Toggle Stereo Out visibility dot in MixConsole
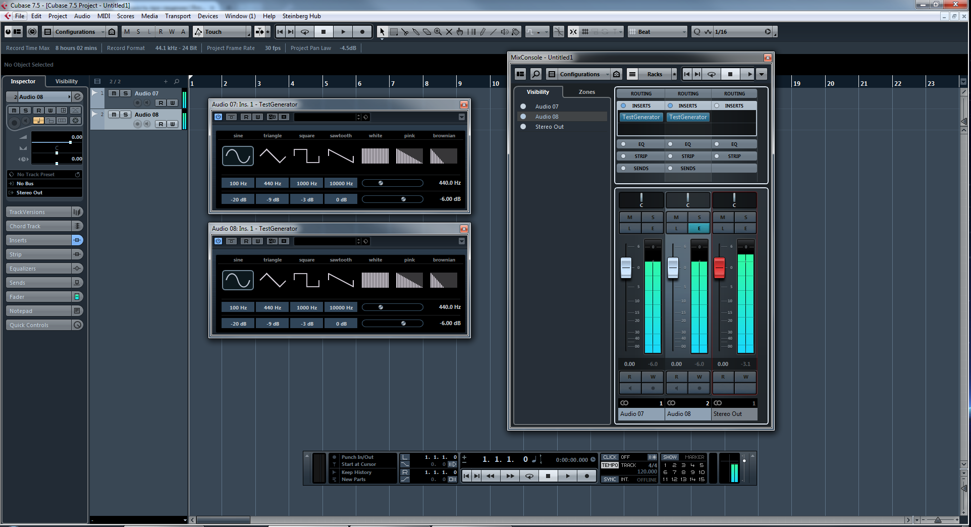This screenshot has height=527, width=971. 523,127
